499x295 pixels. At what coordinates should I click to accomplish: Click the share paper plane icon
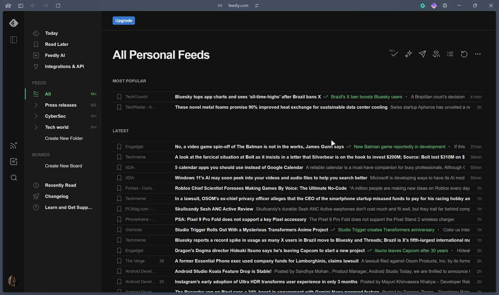pos(422,54)
